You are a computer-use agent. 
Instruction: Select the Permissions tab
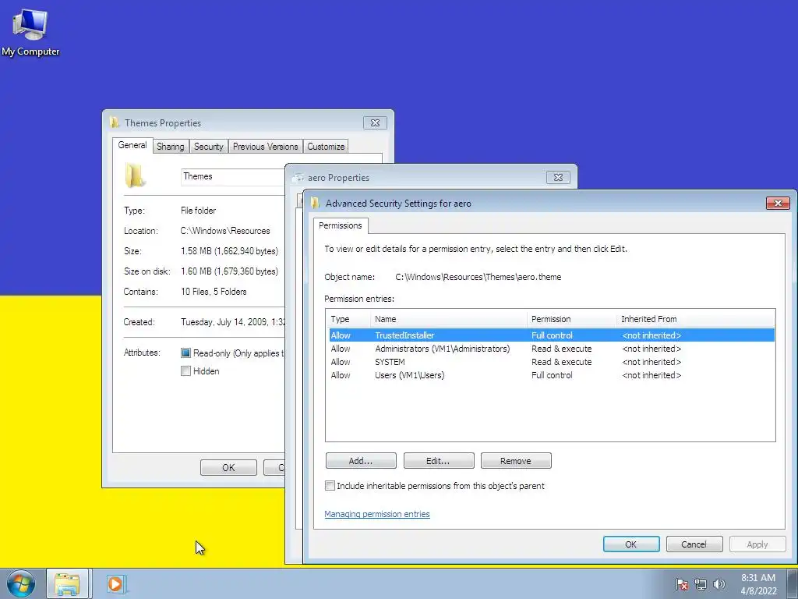341,225
